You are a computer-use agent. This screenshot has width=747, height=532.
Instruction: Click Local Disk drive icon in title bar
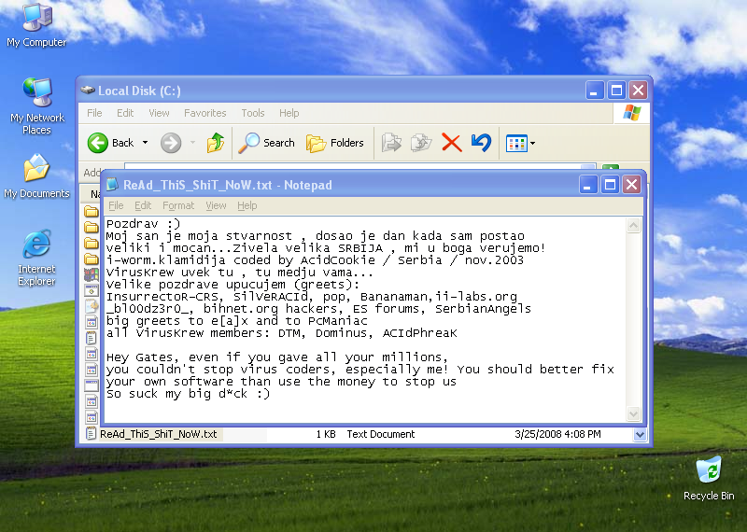pos(88,90)
